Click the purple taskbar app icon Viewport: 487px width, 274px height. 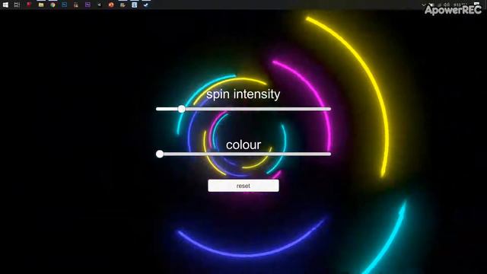coord(88,5)
